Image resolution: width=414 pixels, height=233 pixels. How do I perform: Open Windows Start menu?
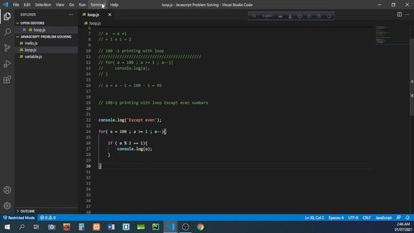tap(7, 227)
